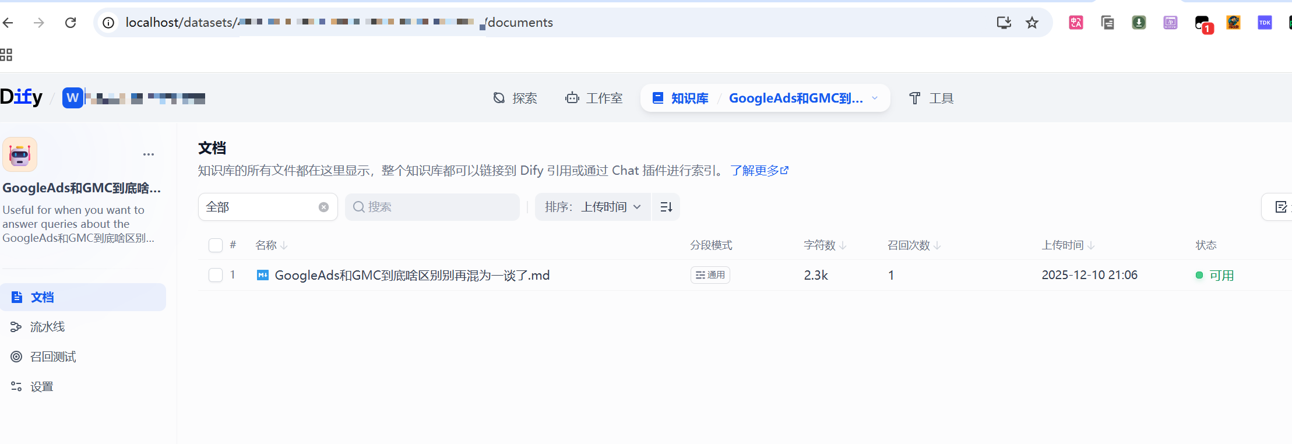Reload the page in the browser
1292x444 pixels.
tap(71, 23)
